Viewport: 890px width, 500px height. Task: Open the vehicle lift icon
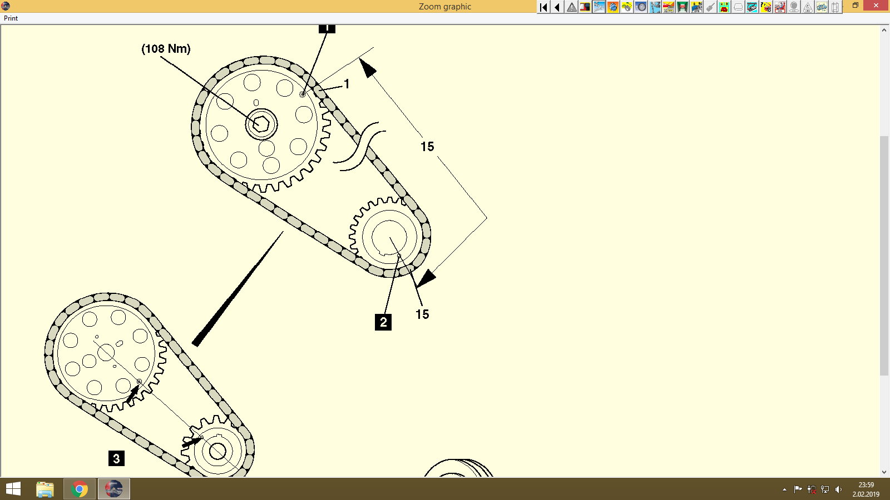click(x=683, y=8)
